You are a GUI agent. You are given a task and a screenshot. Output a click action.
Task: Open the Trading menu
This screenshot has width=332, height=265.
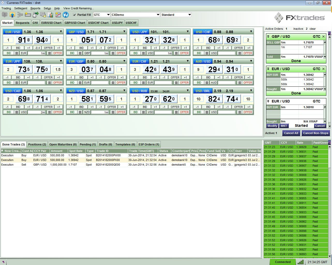coord(6,8)
